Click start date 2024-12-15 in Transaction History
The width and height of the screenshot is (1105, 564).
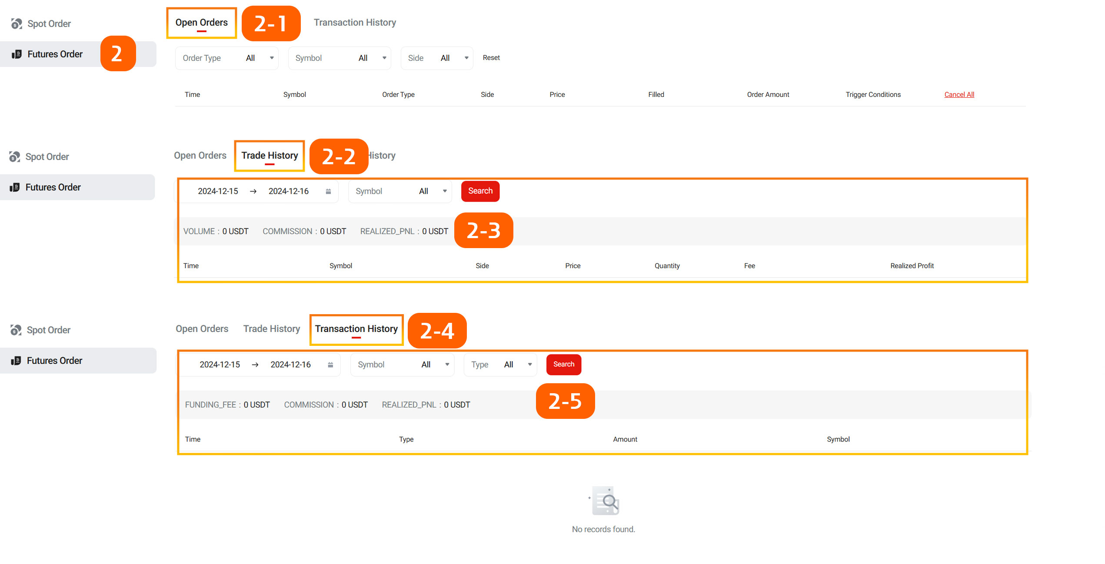[x=220, y=365]
